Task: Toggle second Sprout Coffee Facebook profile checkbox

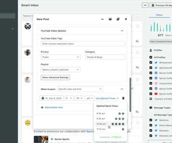Action: coord(151,78)
